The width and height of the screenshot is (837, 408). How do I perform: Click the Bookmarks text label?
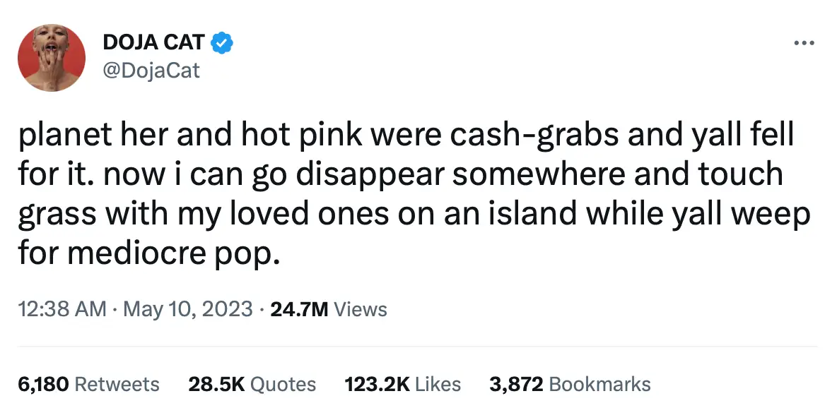click(602, 384)
